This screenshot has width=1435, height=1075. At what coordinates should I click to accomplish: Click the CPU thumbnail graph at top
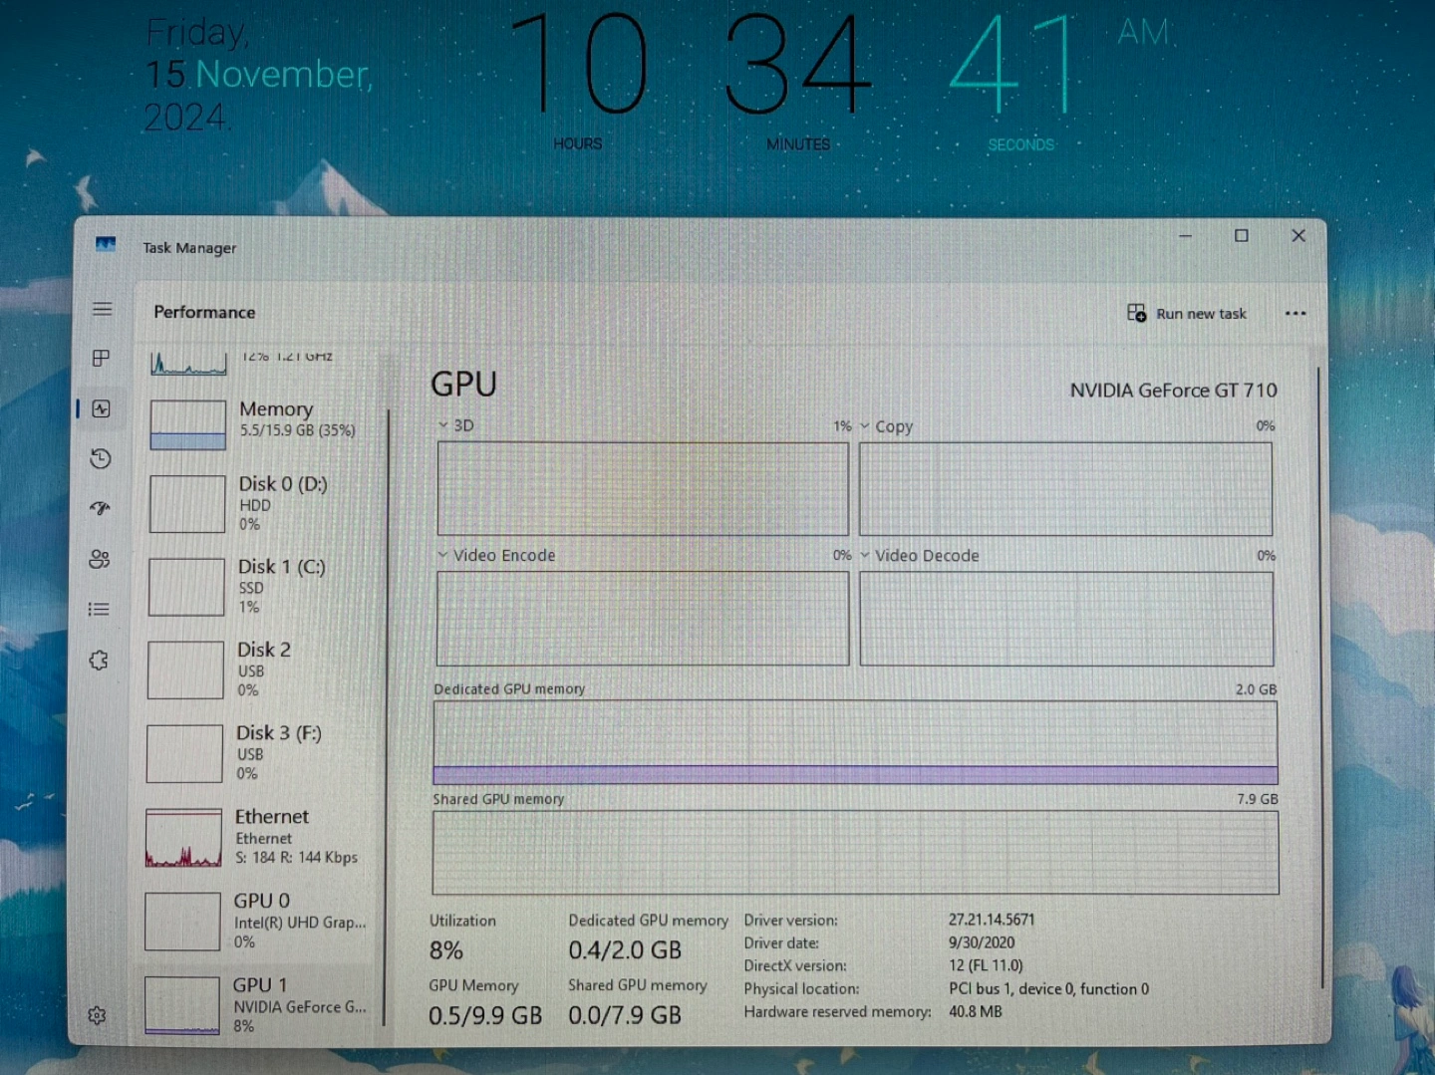click(188, 364)
